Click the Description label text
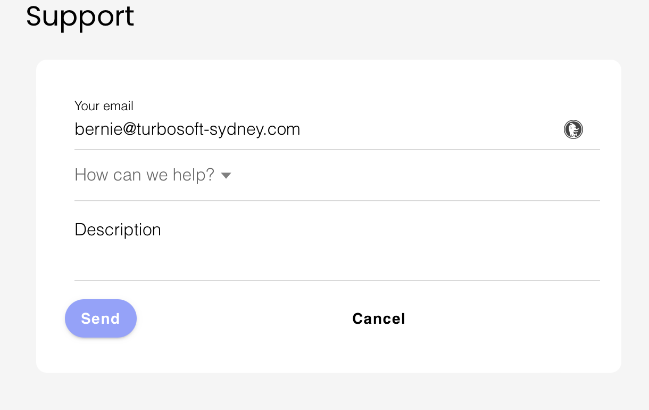The height and width of the screenshot is (410, 649). (118, 229)
